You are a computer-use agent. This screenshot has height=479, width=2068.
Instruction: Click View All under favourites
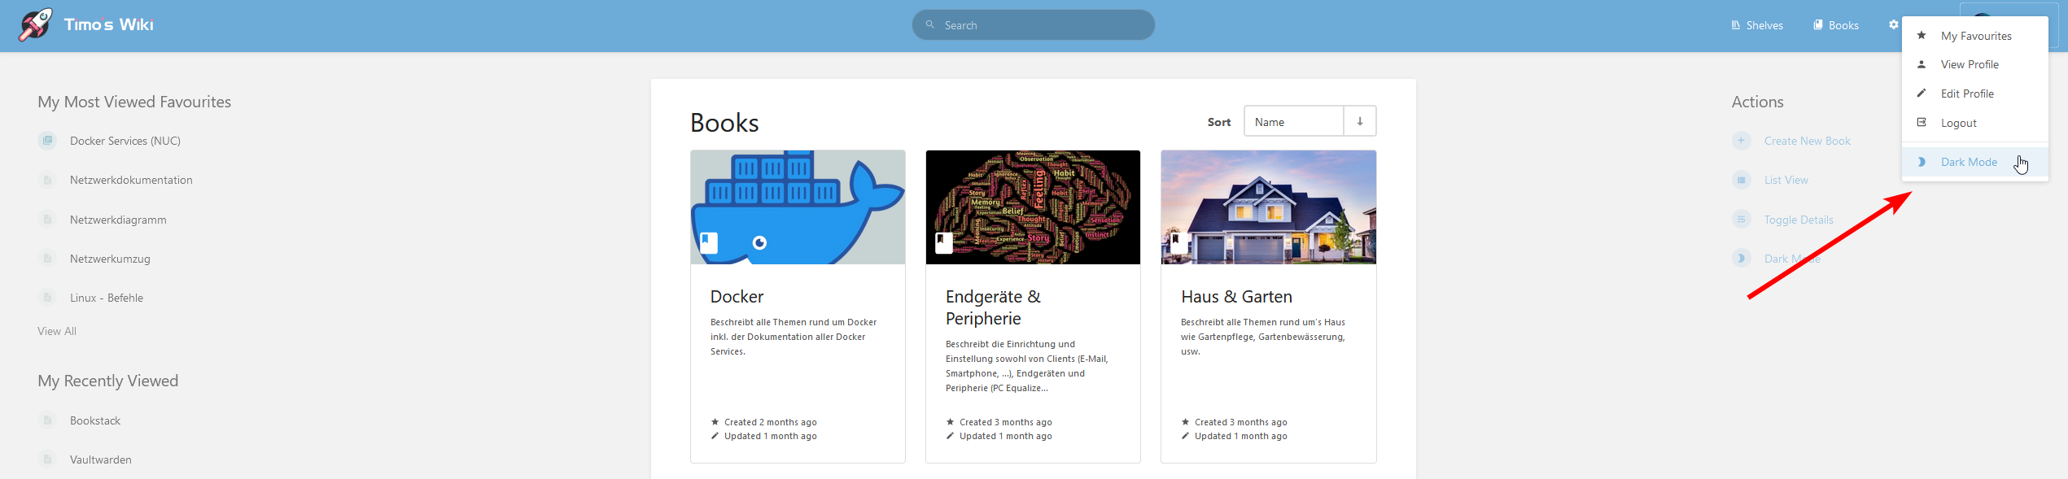click(x=57, y=331)
